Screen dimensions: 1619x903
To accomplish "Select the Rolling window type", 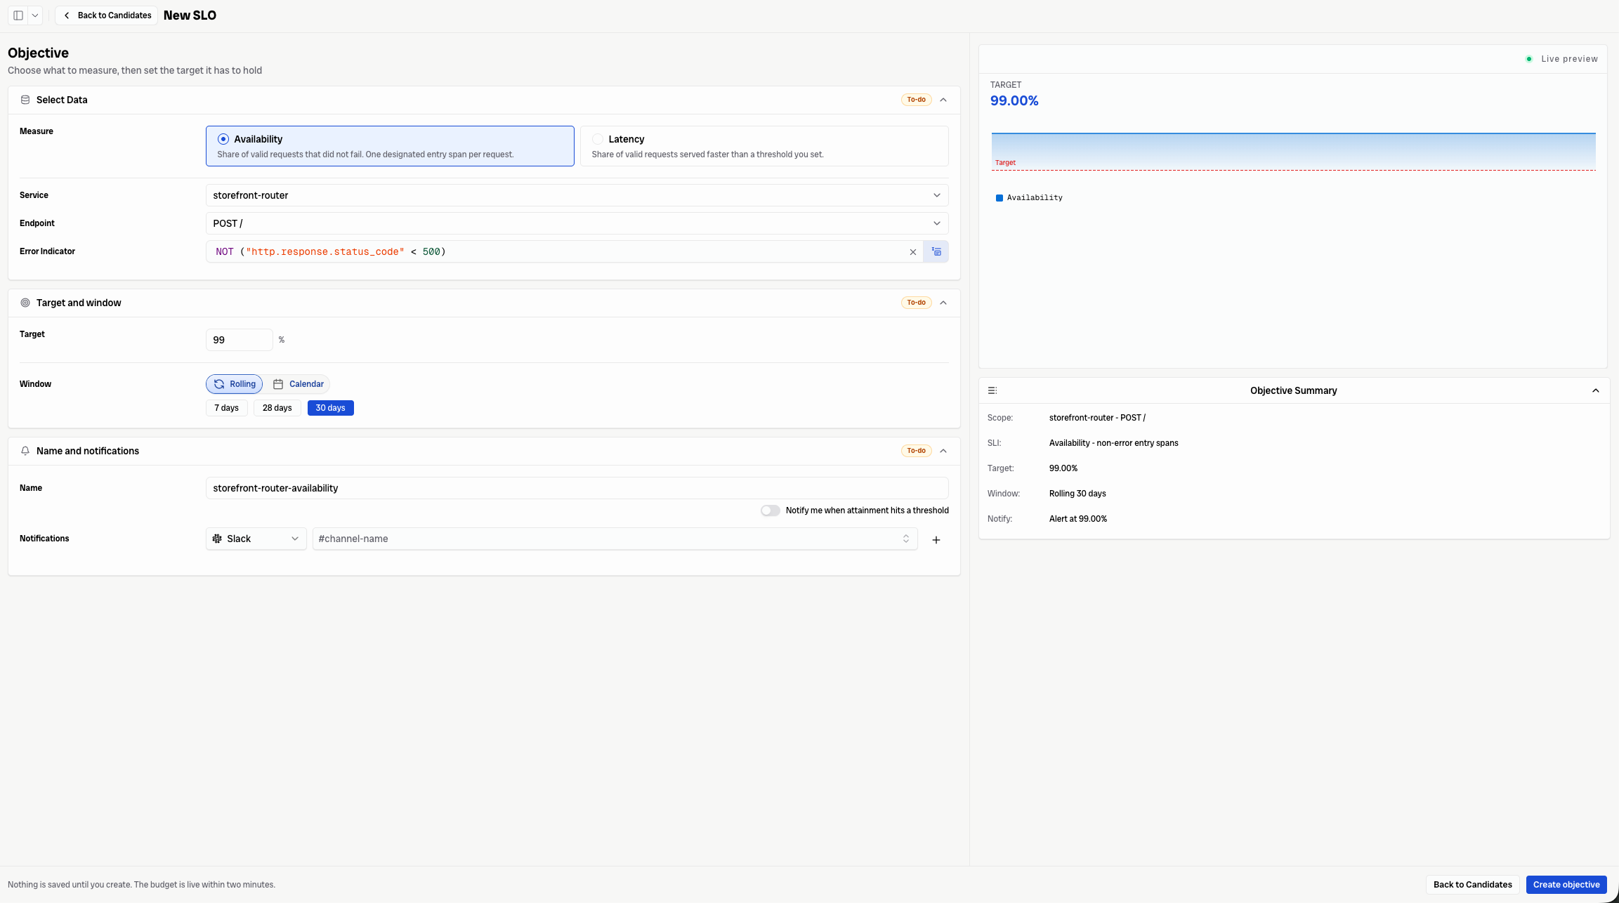I will tap(235, 384).
